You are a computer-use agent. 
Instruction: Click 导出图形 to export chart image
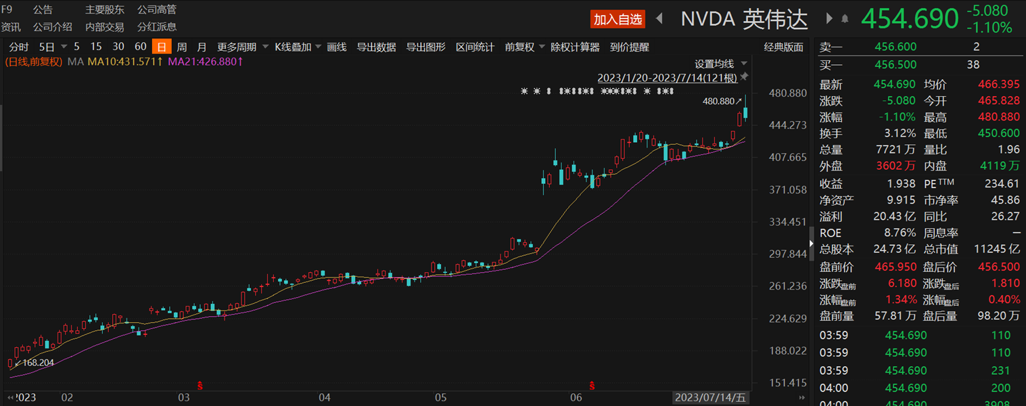pos(425,47)
